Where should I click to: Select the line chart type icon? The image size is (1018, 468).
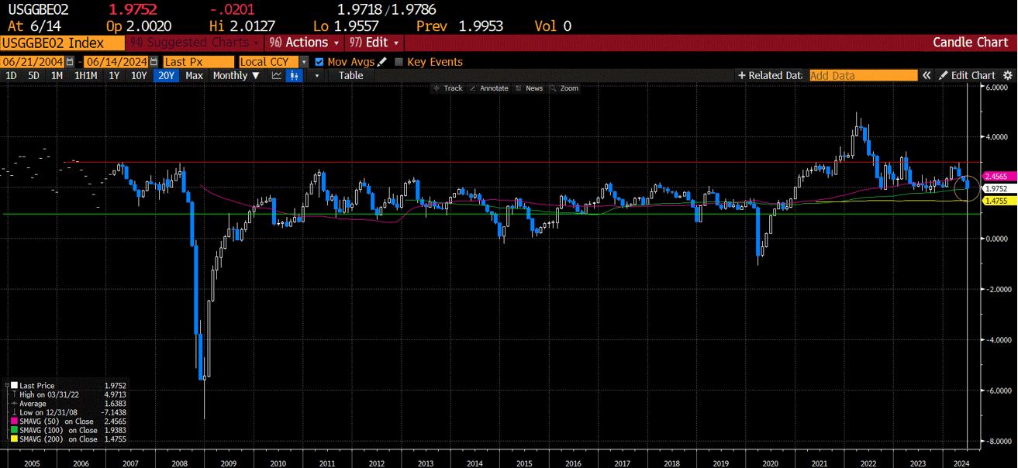coord(276,75)
